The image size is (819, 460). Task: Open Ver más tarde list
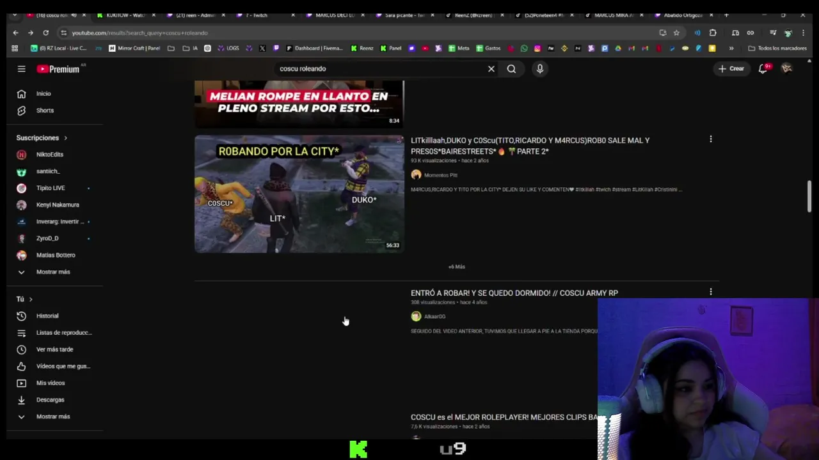(x=54, y=349)
